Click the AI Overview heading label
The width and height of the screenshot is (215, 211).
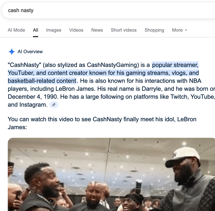tap(30, 52)
